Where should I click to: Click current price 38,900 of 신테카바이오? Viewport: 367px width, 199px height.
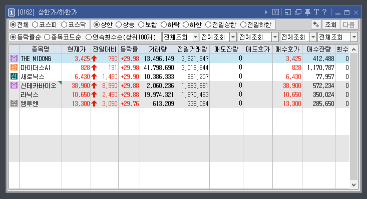pyautogui.click(x=81, y=85)
